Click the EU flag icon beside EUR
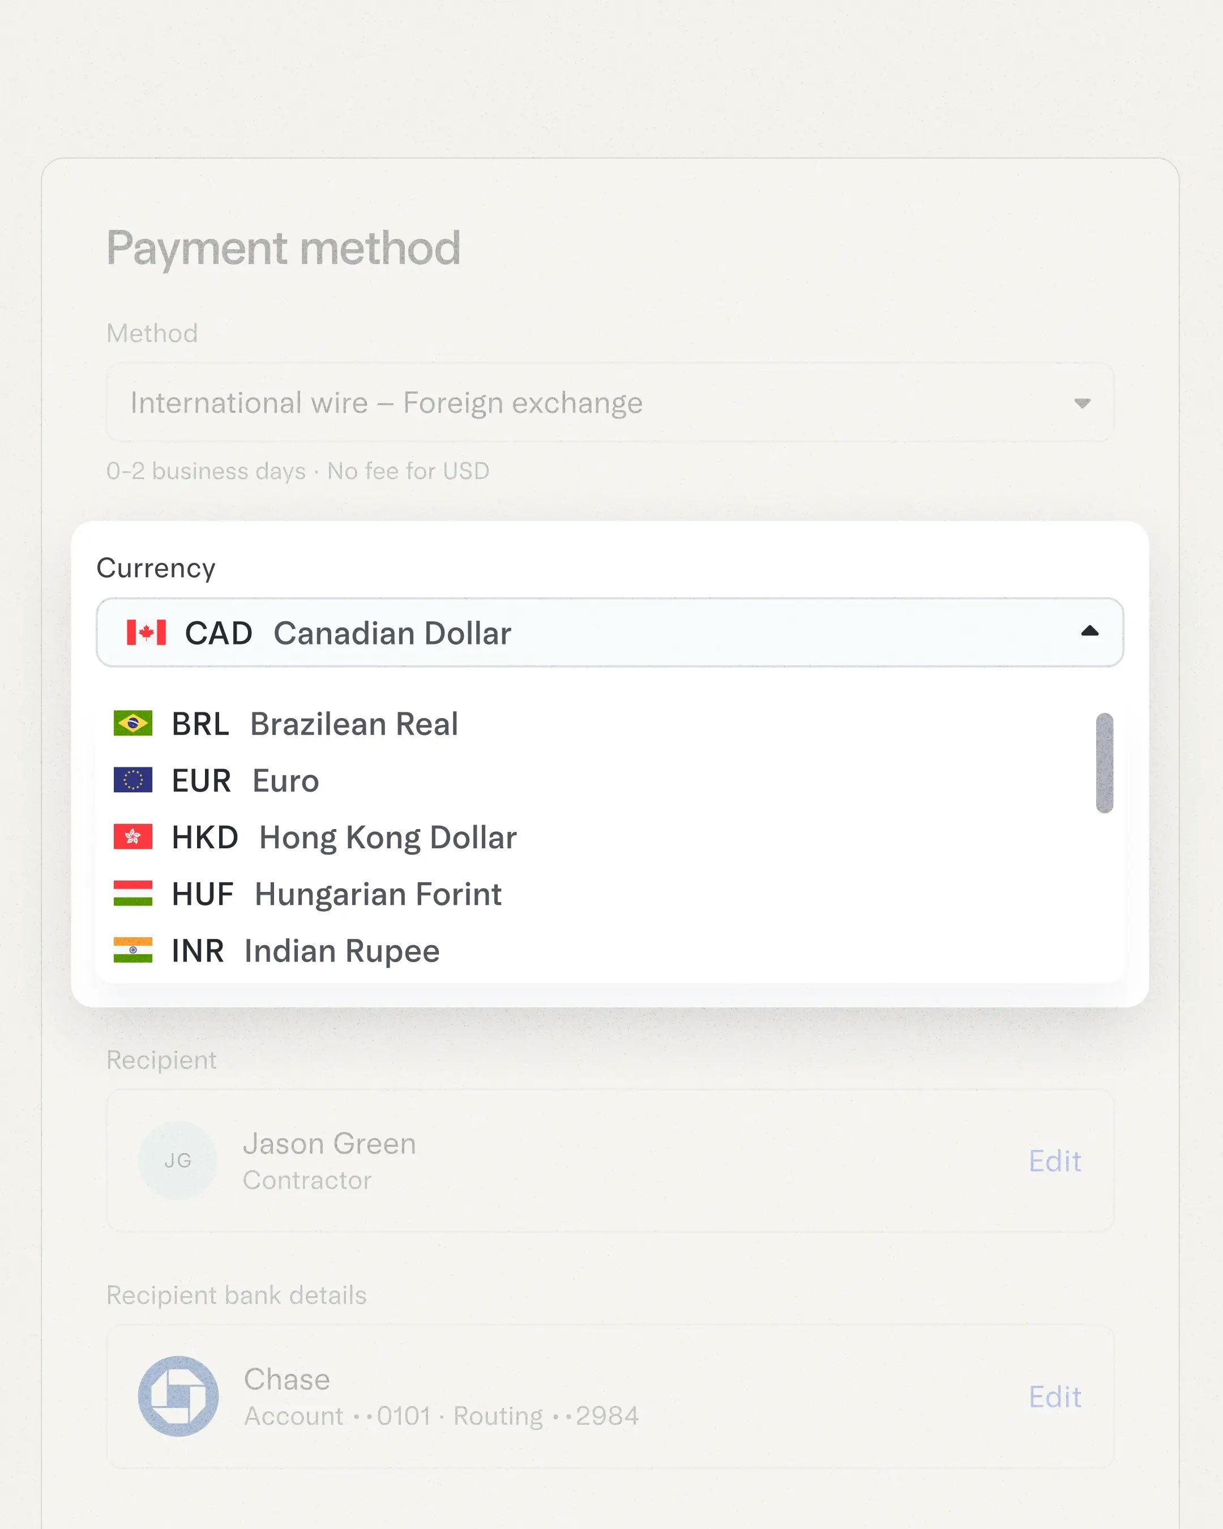 (133, 780)
